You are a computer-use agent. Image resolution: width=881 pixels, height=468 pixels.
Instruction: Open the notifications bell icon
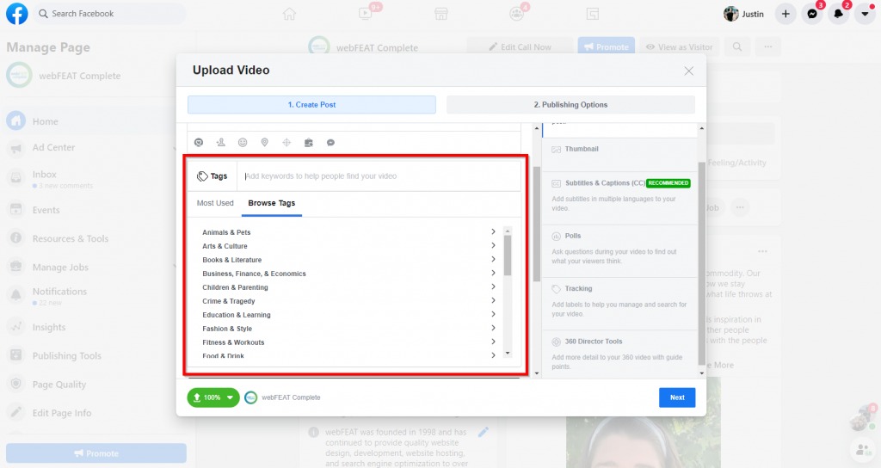838,14
